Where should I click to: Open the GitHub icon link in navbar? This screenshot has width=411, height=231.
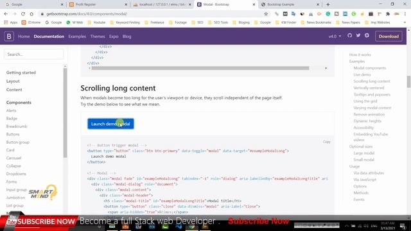[x=349, y=35]
